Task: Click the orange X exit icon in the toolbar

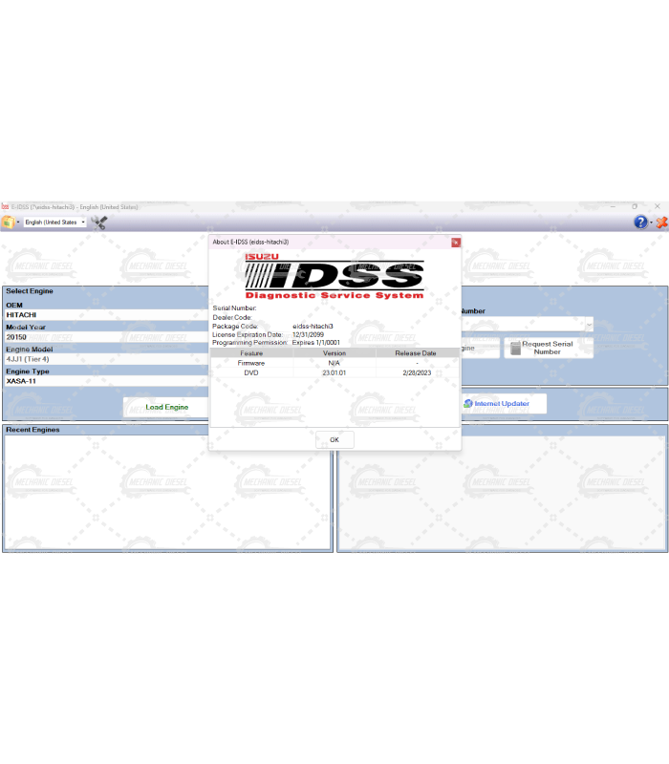Action: 660,222
